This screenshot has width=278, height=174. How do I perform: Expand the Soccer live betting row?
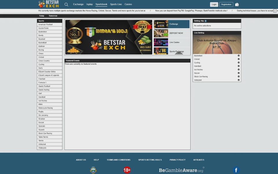point(217,73)
